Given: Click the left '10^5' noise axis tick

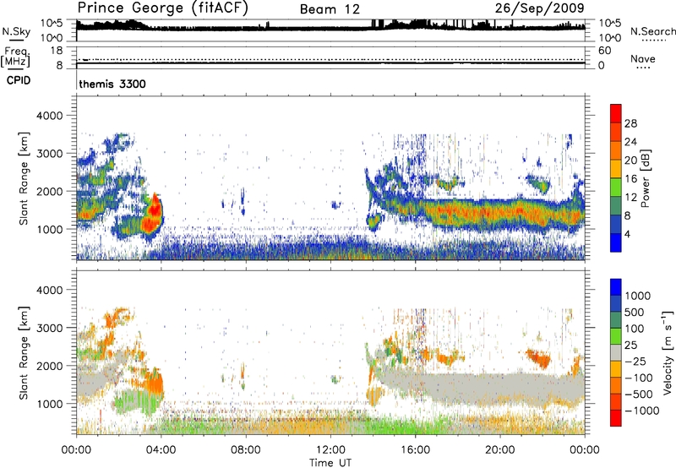Looking at the screenshot, I should point(52,24).
